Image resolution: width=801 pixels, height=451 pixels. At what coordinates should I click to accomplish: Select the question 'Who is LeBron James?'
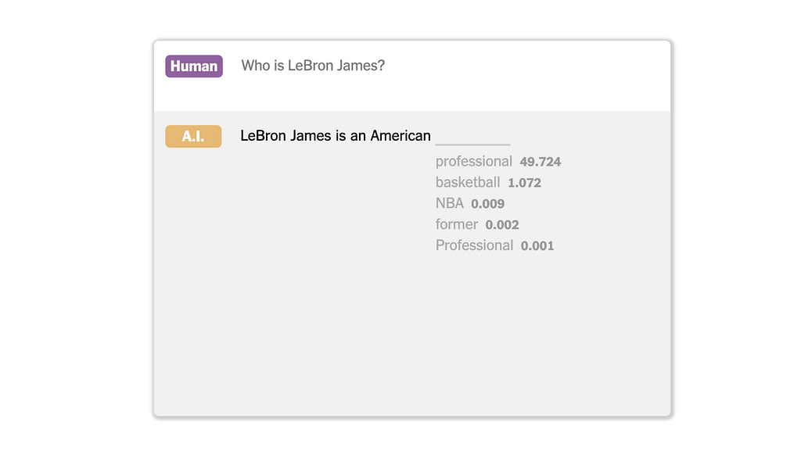(313, 66)
